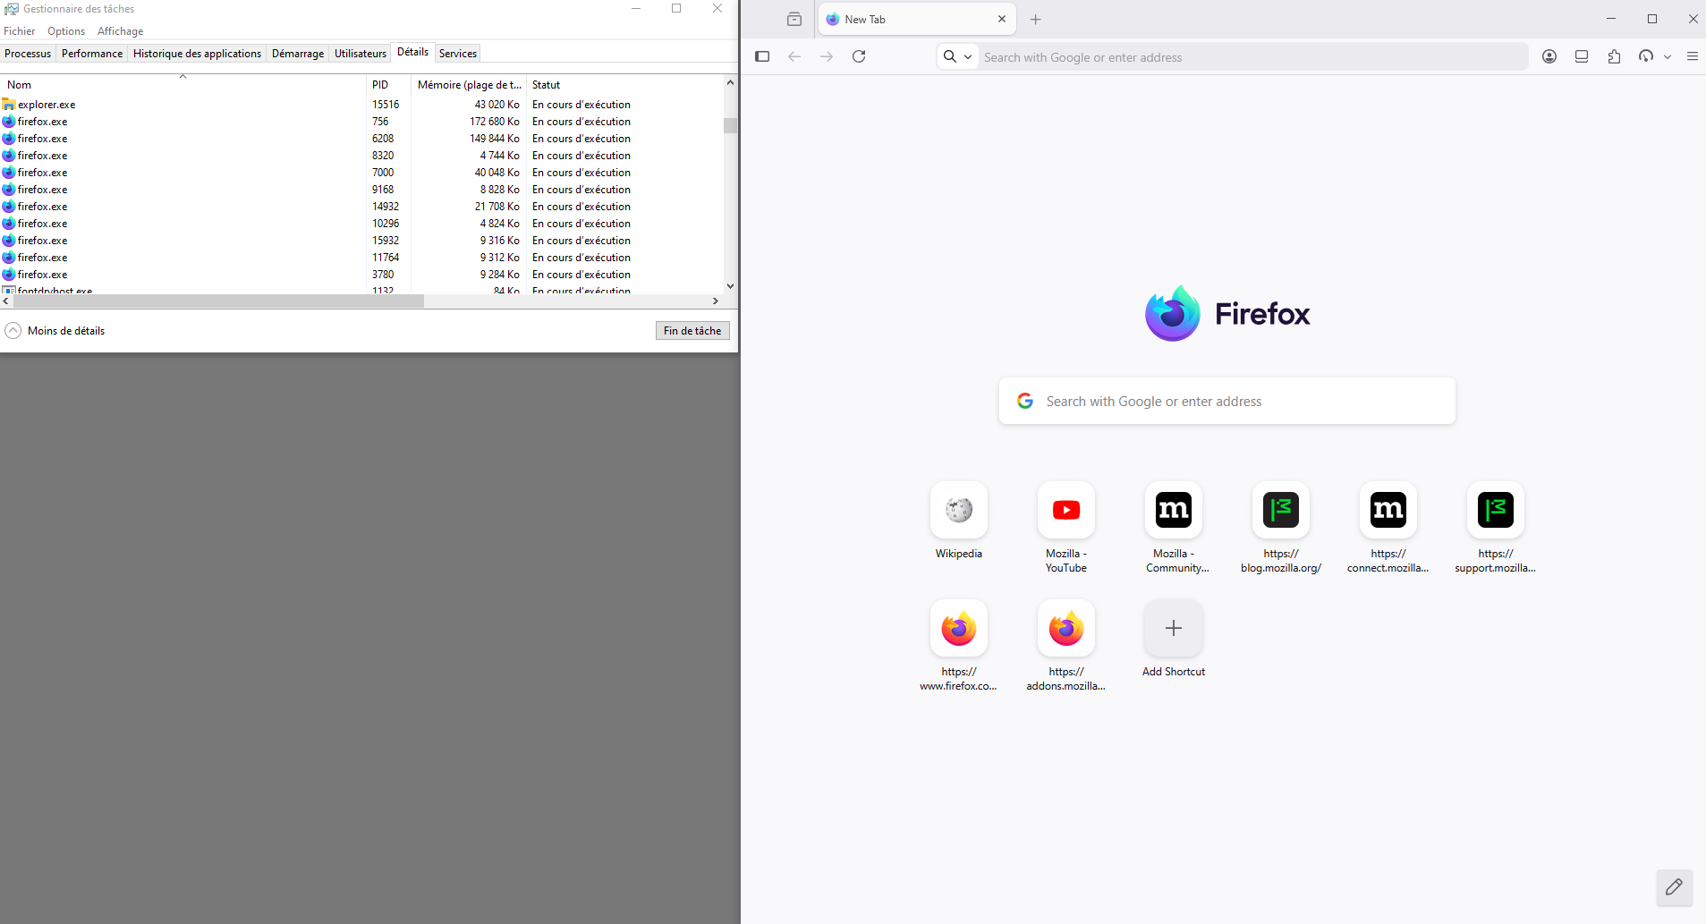Click the process list's vertical scrollbar up arrow
This screenshot has height=924, width=1706.
pyautogui.click(x=730, y=82)
